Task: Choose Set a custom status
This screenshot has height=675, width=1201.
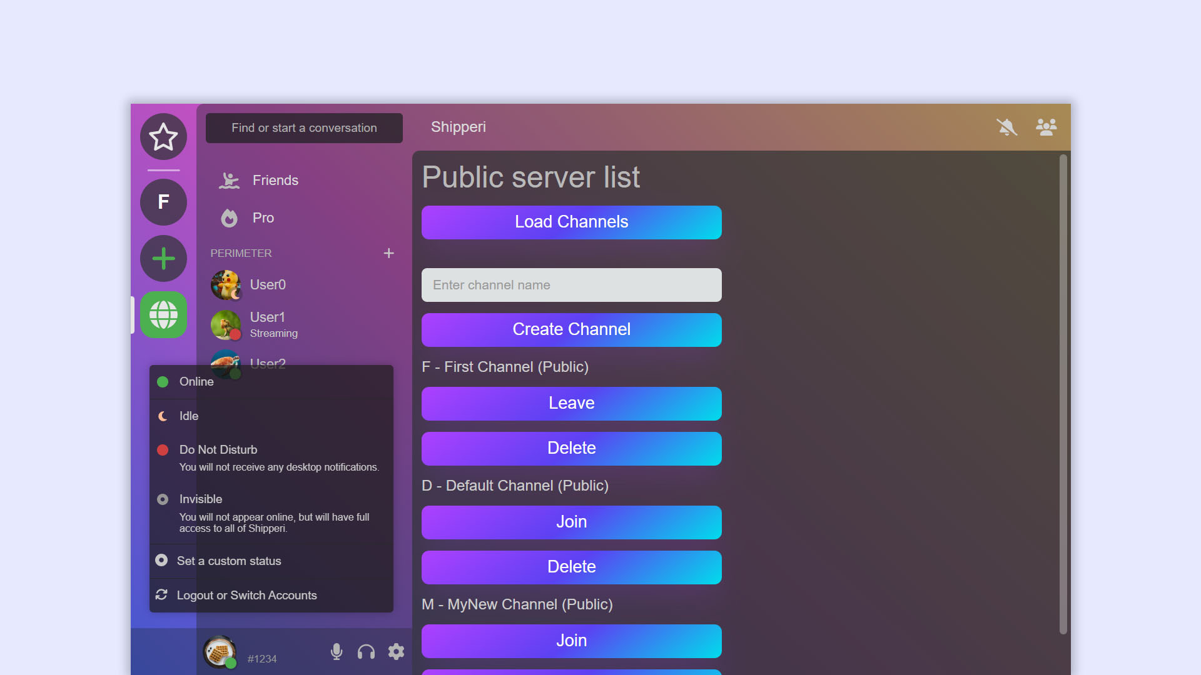Action: (x=229, y=561)
